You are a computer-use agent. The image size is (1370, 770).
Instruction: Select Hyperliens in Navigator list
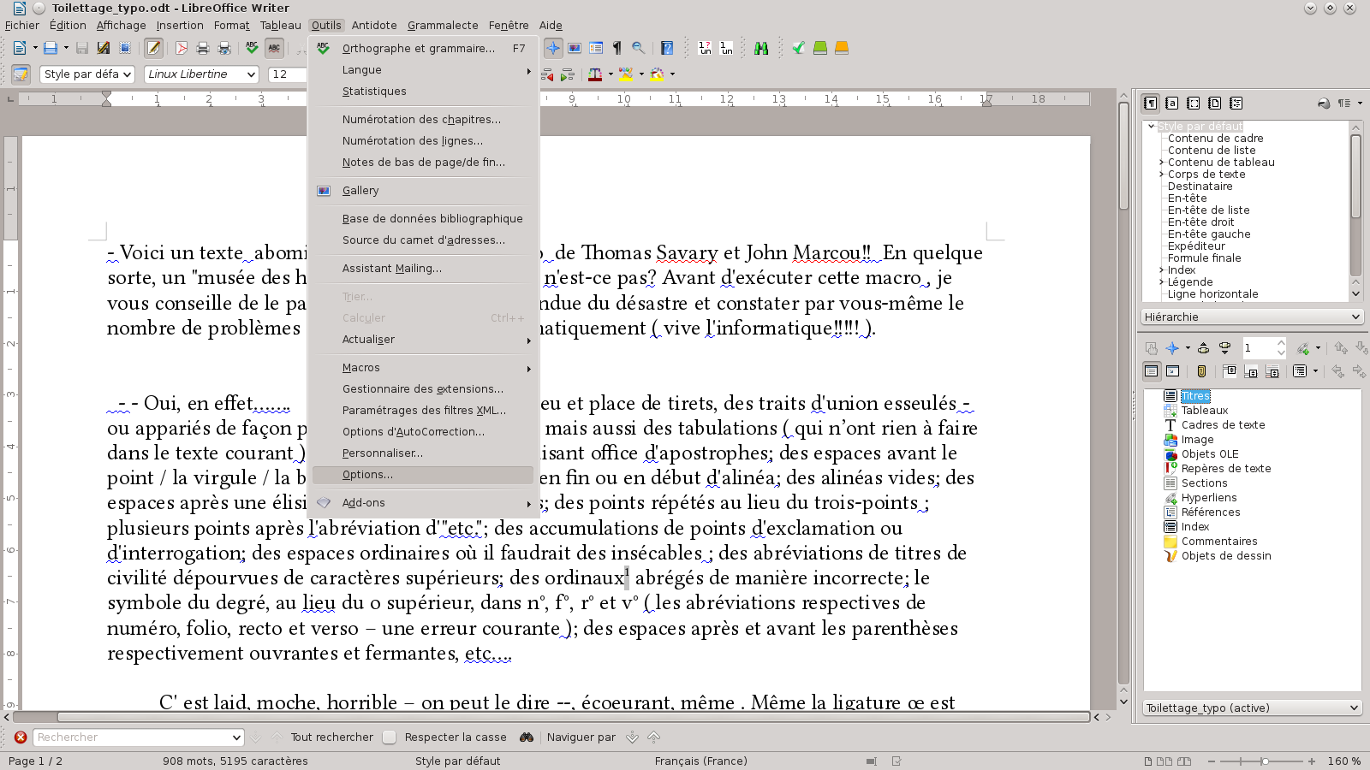coord(1209,498)
